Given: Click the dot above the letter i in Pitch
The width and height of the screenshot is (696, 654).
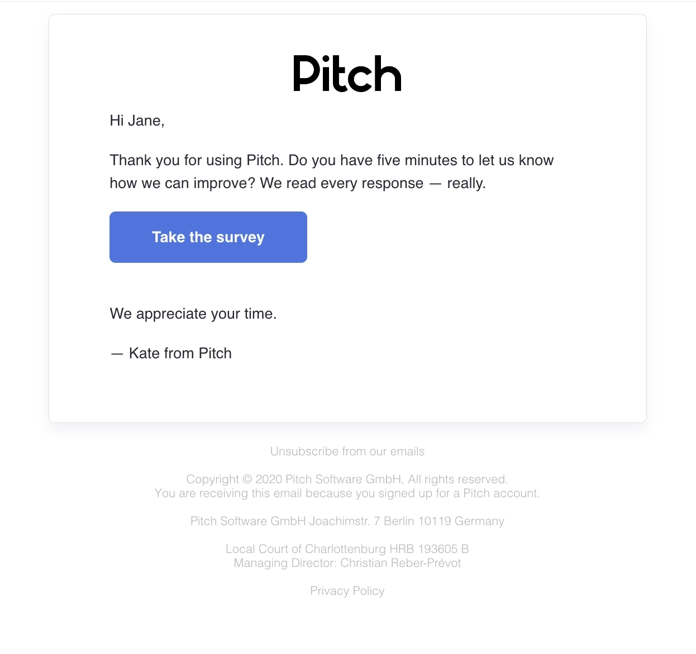Looking at the screenshot, I should tap(326, 58).
